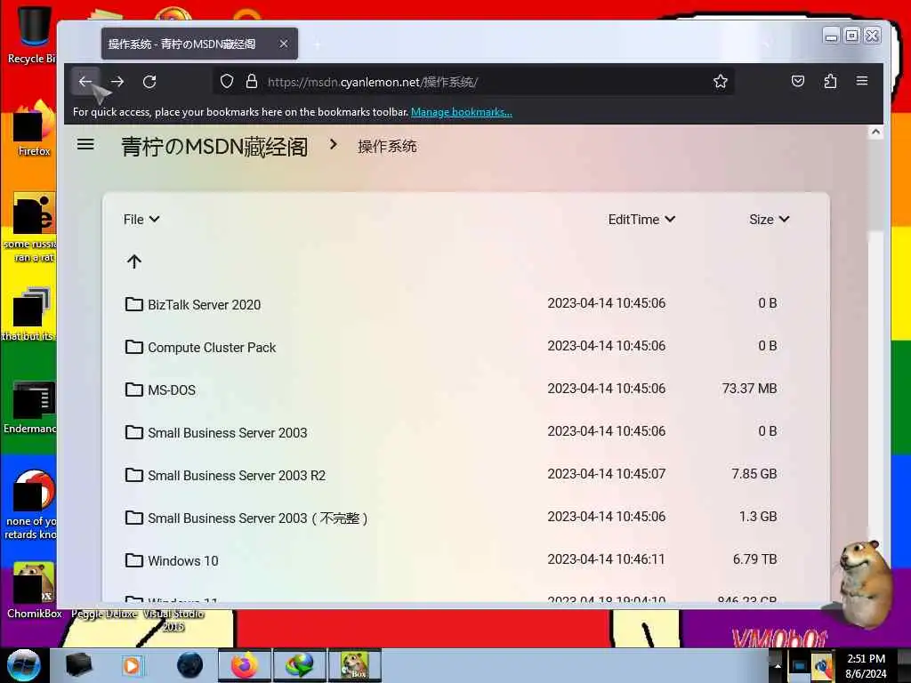Reload the page with the refresh icon

(x=149, y=81)
